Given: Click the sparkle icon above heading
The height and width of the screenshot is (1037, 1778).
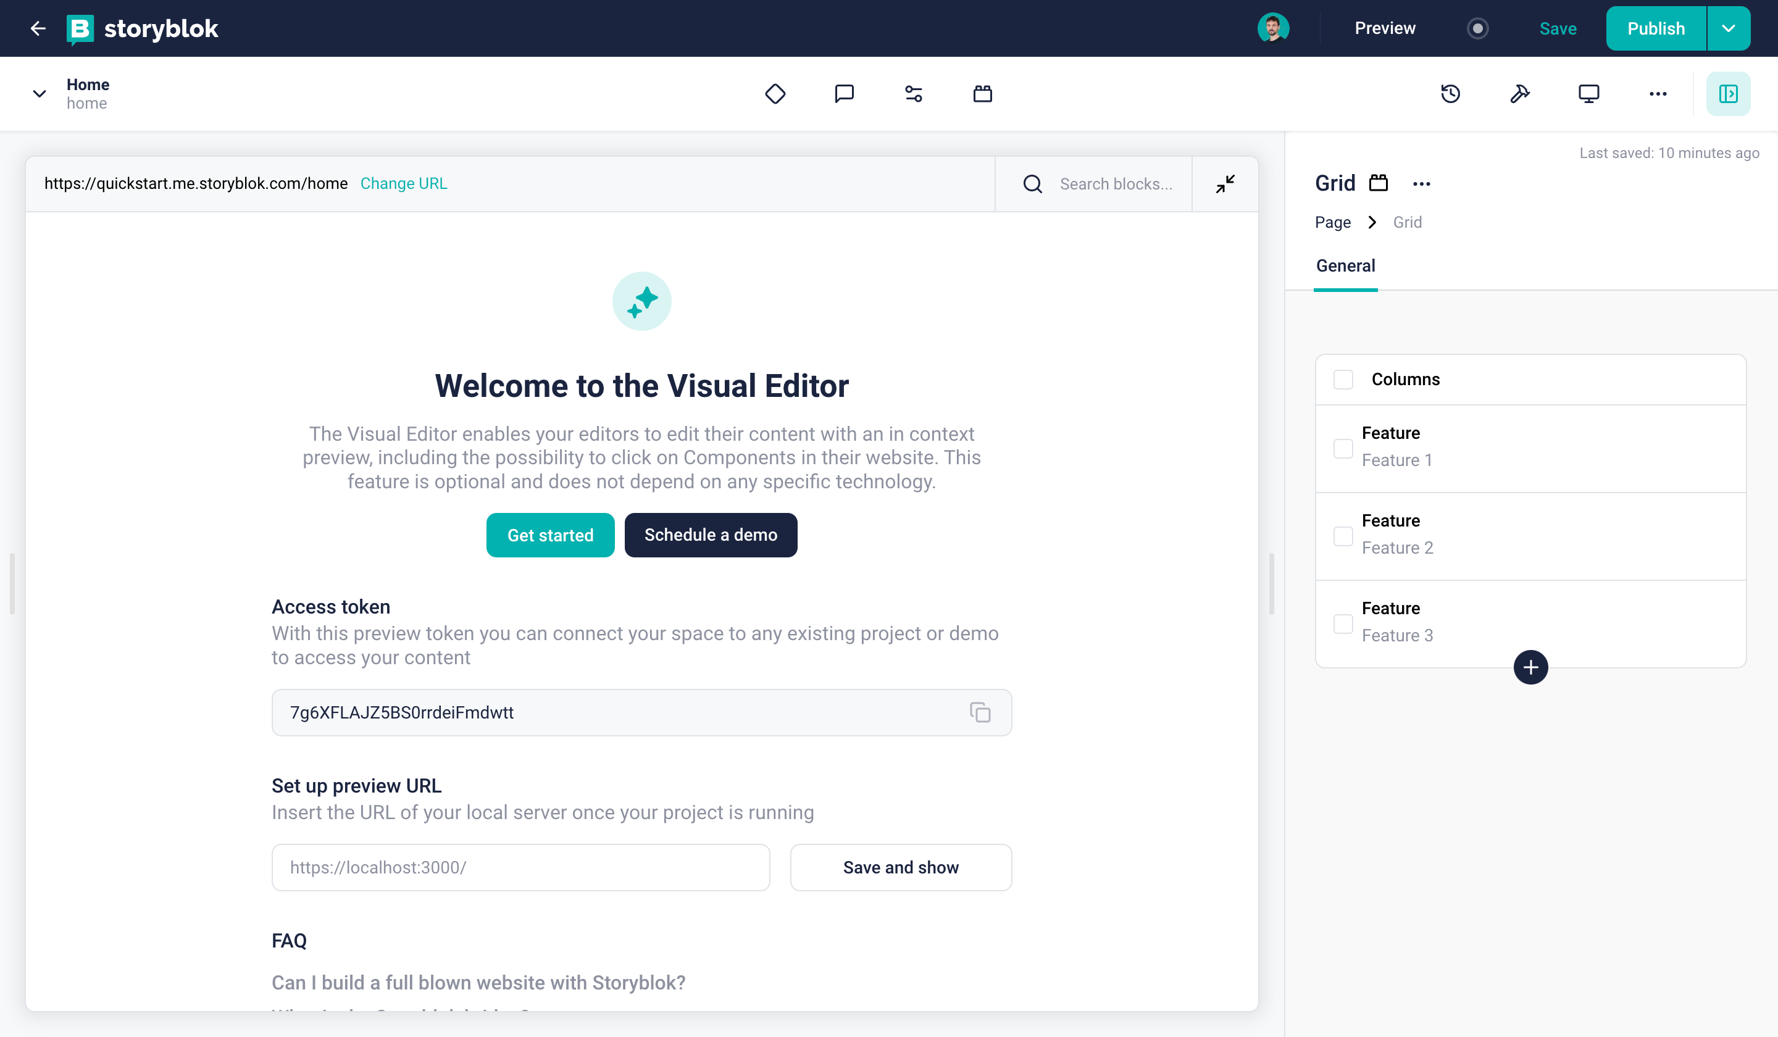Looking at the screenshot, I should coord(641,301).
